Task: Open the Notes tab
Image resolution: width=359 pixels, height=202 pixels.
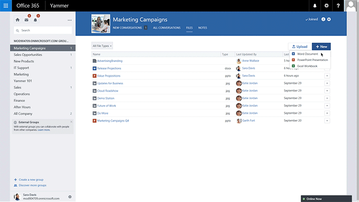Action: [x=203, y=28]
